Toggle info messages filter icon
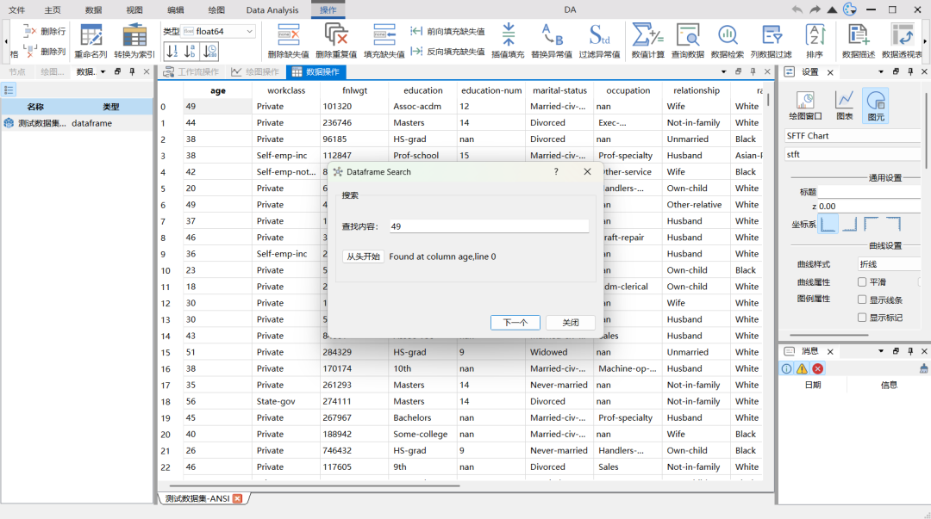 click(x=787, y=369)
